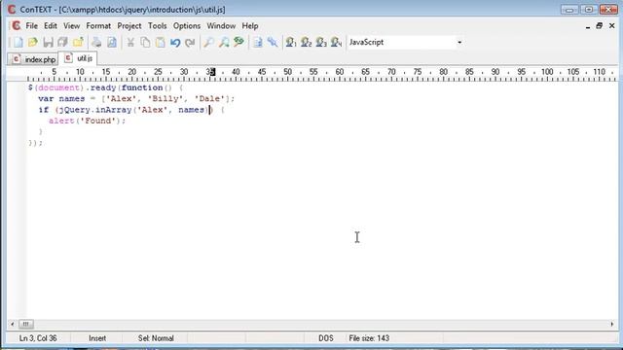Click 'function' on the first code line
The image size is (623, 350).
click(142, 87)
